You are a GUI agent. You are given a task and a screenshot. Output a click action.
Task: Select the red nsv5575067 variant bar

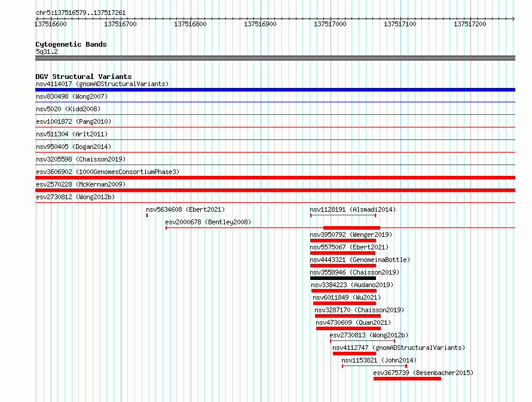point(343,253)
